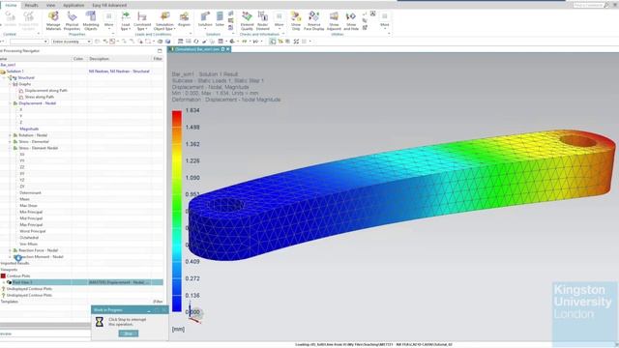The height and width of the screenshot is (348, 619).
Task: Select Worst Principal stress result
Action: click(x=32, y=231)
